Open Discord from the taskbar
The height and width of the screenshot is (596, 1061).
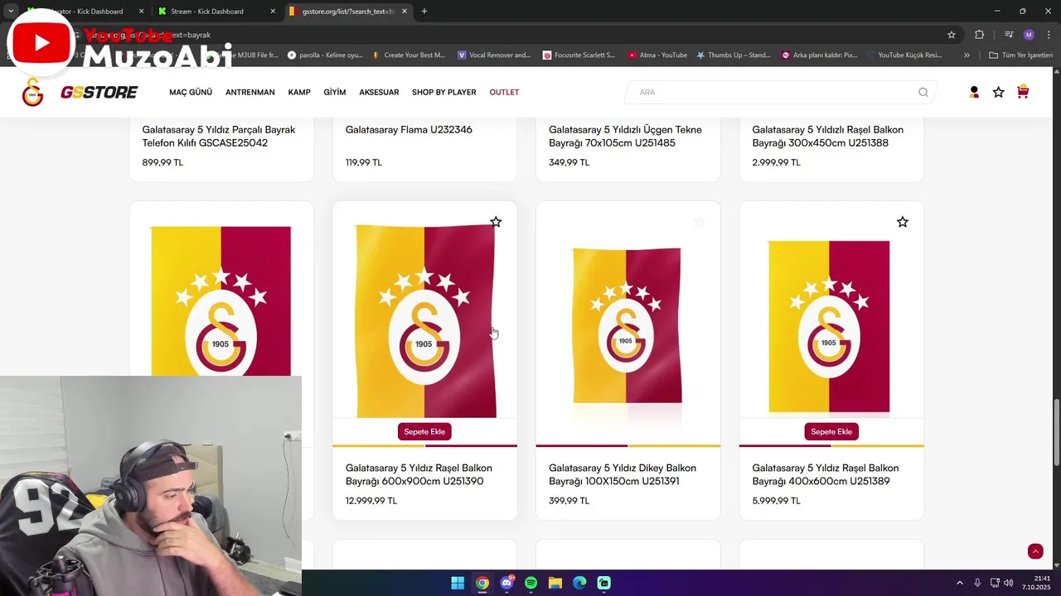(506, 583)
